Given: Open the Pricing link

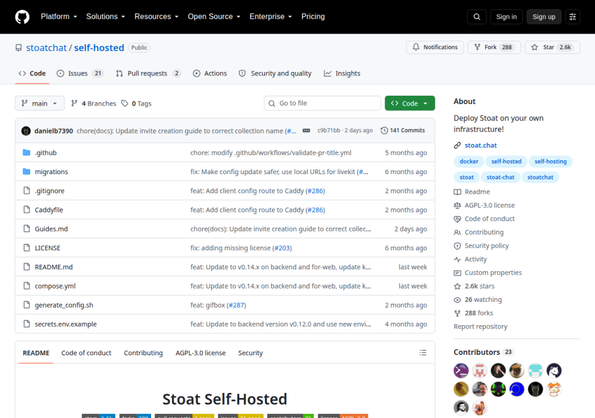Looking at the screenshot, I should pyautogui.click(x=313, y=17).
